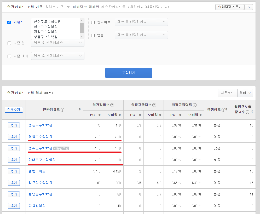Add keyword 성동구수학학원 with 추가

click(x=14, y=125)
